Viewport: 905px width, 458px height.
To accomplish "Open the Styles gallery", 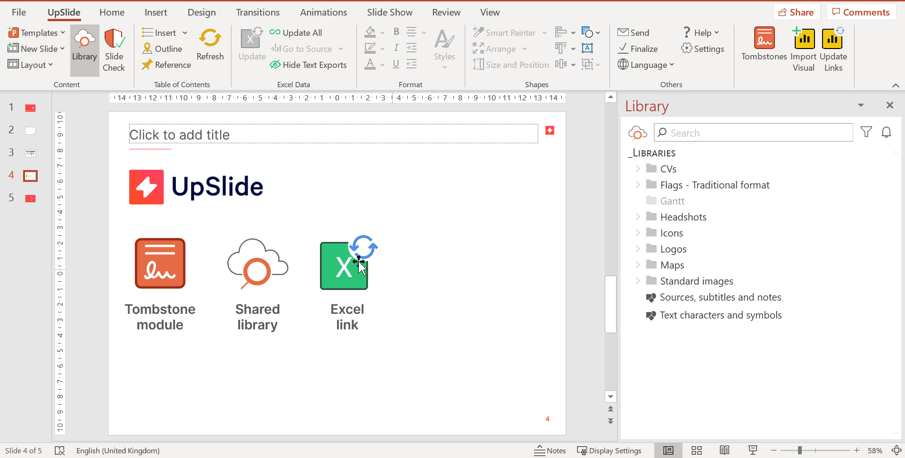I will [444, 50].
